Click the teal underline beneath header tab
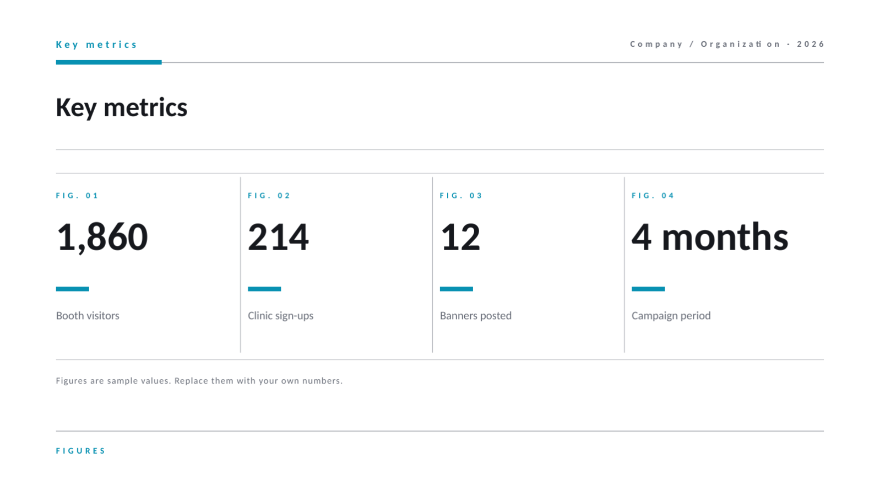 coord(108,62)
